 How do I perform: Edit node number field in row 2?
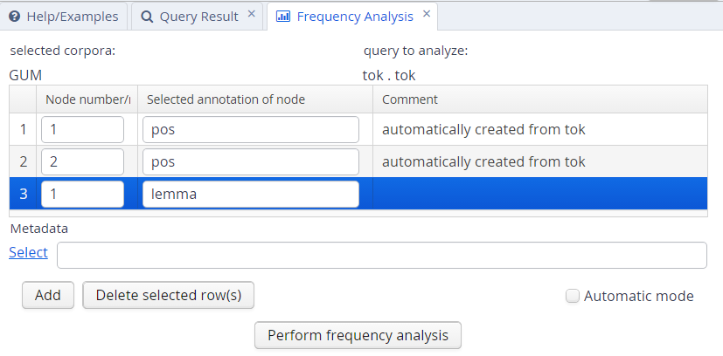tap(82, 161)
